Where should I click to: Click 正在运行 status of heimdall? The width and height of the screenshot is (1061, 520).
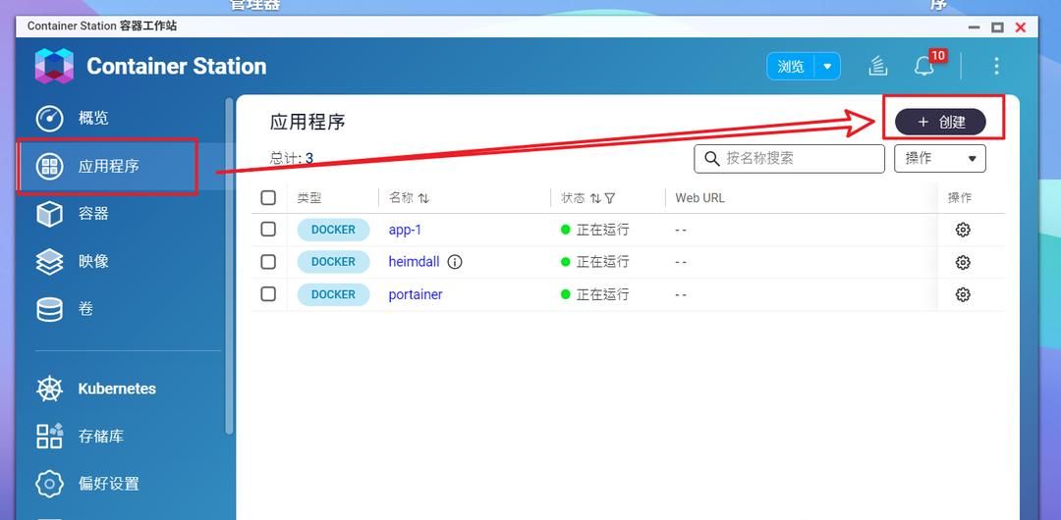pos(594,262)
